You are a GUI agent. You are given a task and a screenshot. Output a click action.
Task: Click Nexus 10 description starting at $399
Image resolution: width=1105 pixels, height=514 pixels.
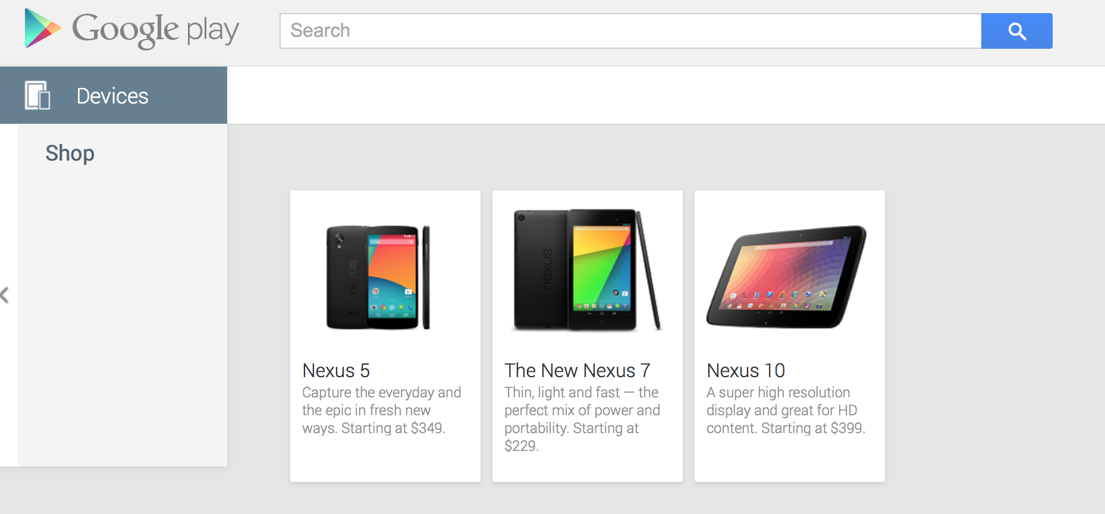tap(786, 410)
